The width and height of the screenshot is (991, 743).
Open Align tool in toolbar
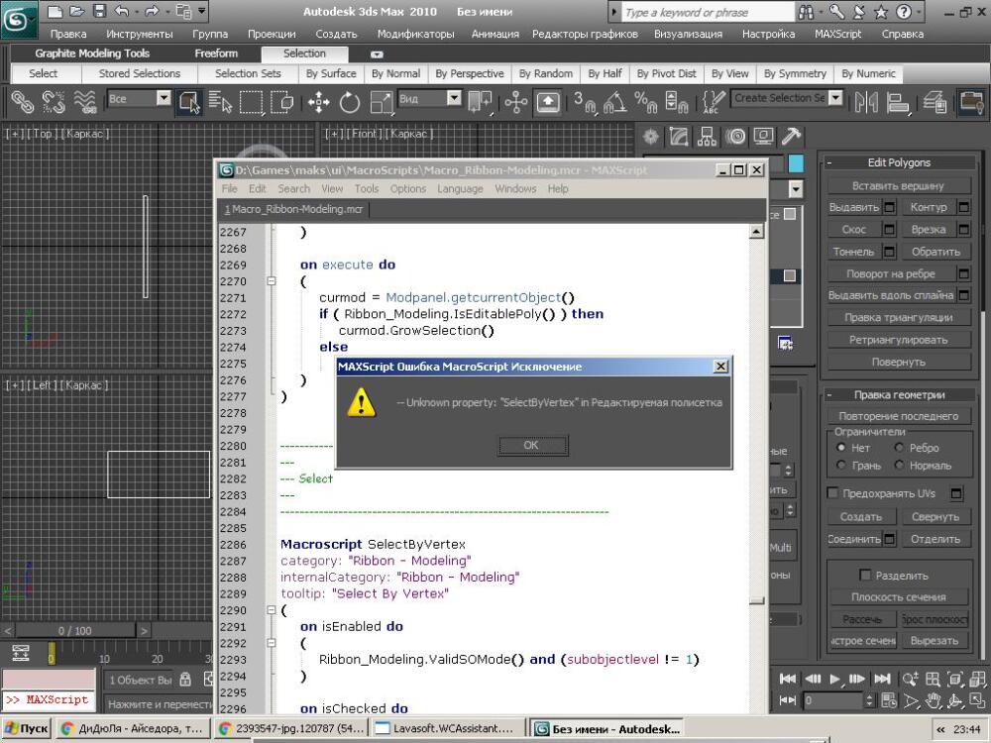pyautogui.click(x=898, y=101)
